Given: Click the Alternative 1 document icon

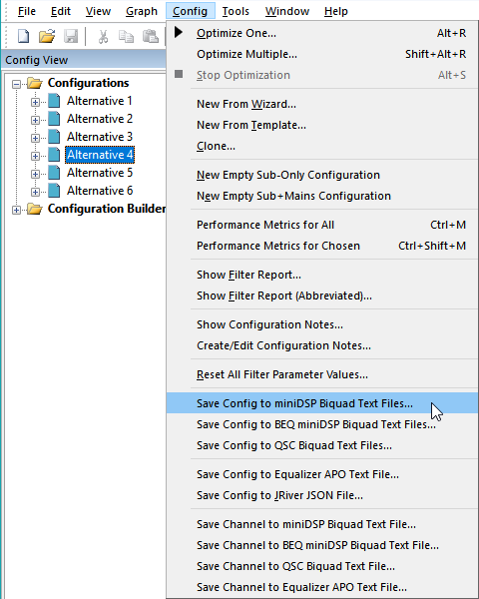Looking at the screenshot, I should [54, 101].
